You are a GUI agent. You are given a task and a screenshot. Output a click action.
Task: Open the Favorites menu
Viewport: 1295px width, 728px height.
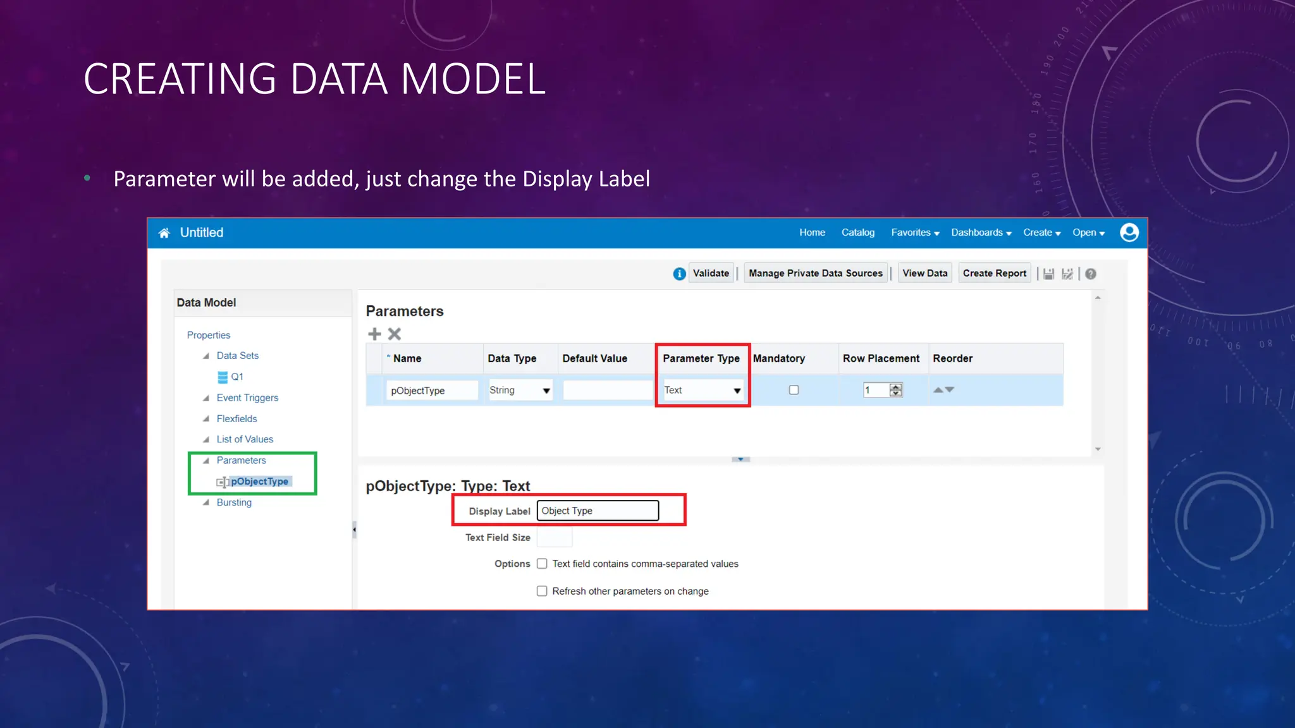point(915,233)
